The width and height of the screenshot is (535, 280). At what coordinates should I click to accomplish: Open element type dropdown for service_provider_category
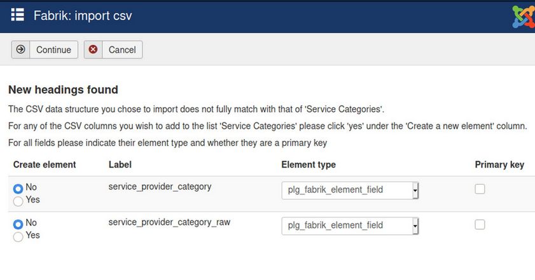[x=350, y=190]
